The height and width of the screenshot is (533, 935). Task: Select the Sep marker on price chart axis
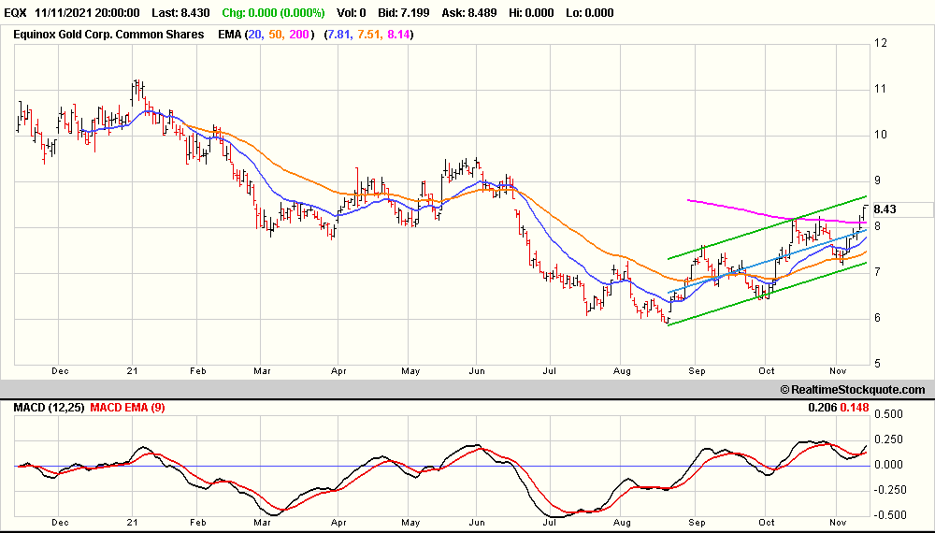tap(698, 370)
